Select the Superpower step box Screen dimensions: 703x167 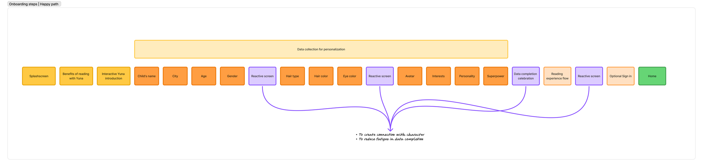pos(495,76)
